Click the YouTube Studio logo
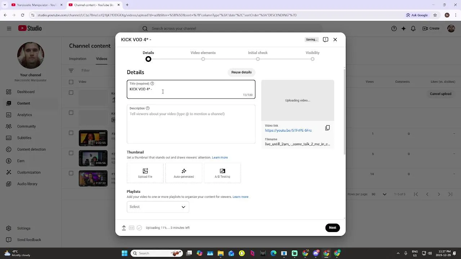The height and width of the screenshot is (259, 461). point(30,28)
